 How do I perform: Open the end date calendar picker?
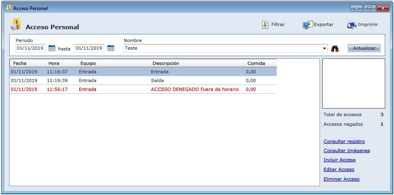(111, 48)
